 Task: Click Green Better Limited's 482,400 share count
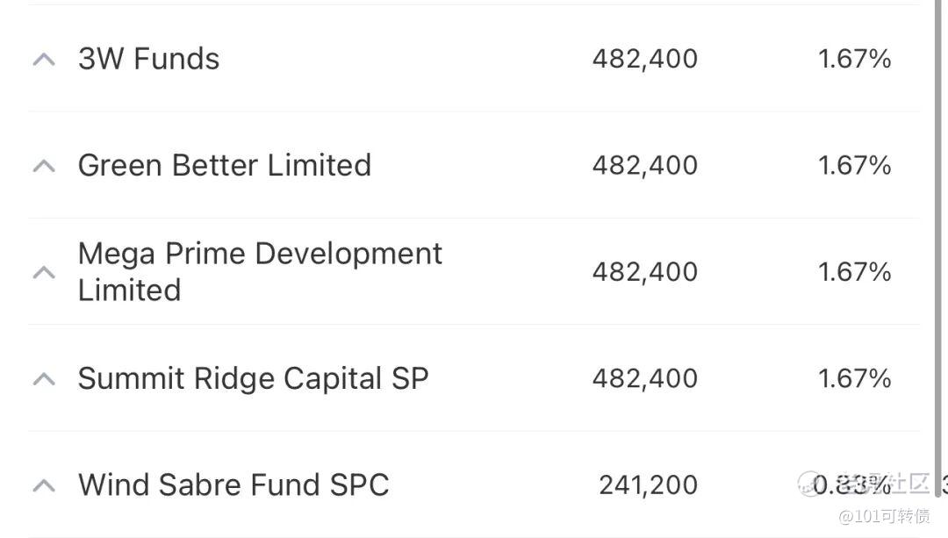point(644,165)
